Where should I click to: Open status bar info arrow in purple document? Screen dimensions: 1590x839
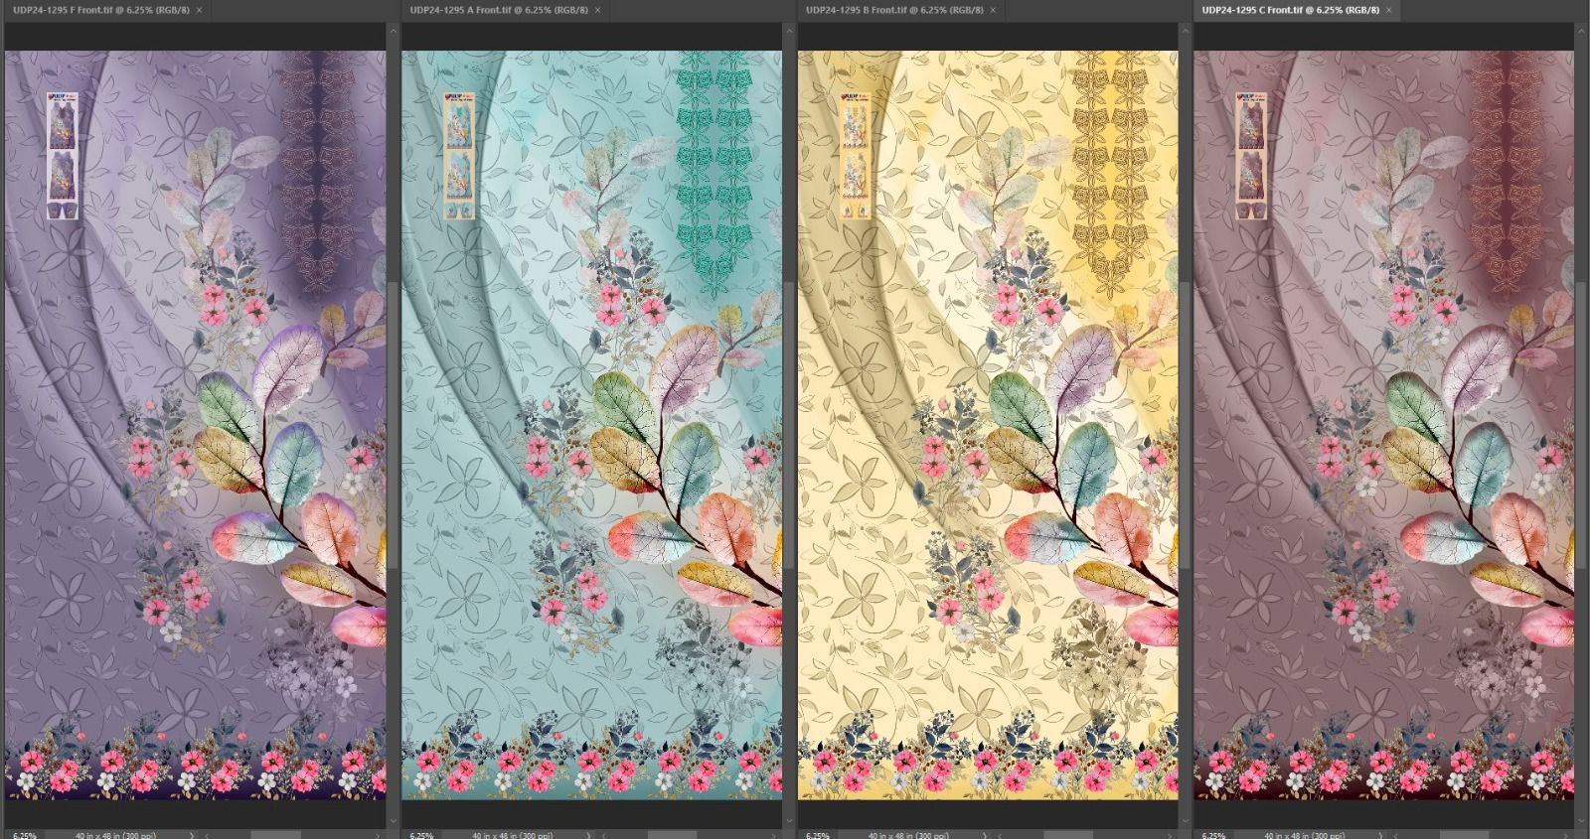(x=192, y=835)
